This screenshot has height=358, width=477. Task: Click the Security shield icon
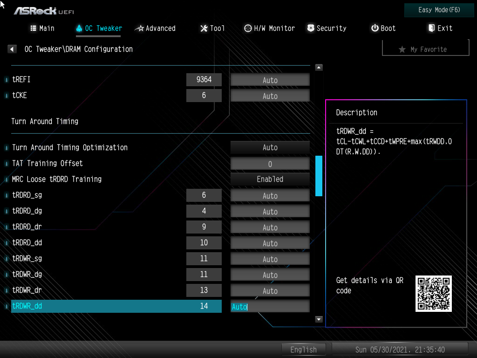tap(311, 28)
